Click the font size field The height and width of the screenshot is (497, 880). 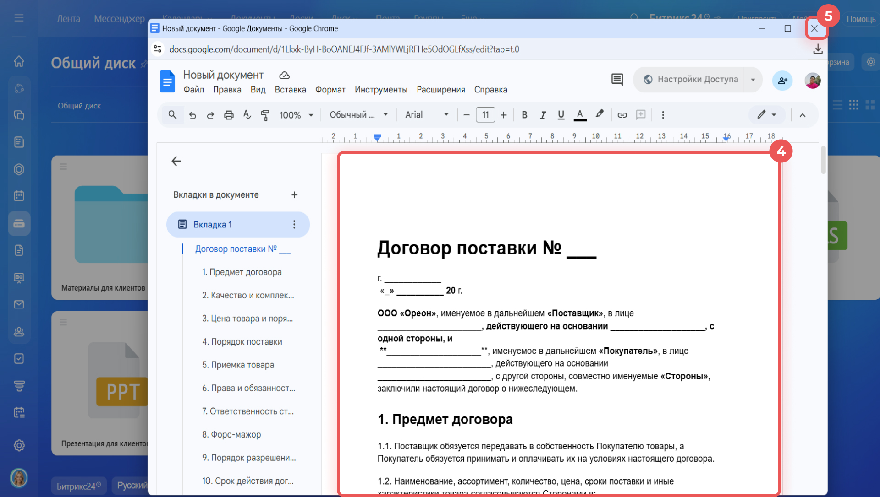pyautogui.click(x=485, y=115)
